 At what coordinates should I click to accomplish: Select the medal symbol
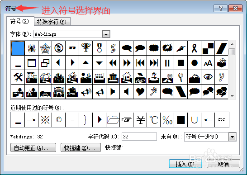[x=99, y=48]
